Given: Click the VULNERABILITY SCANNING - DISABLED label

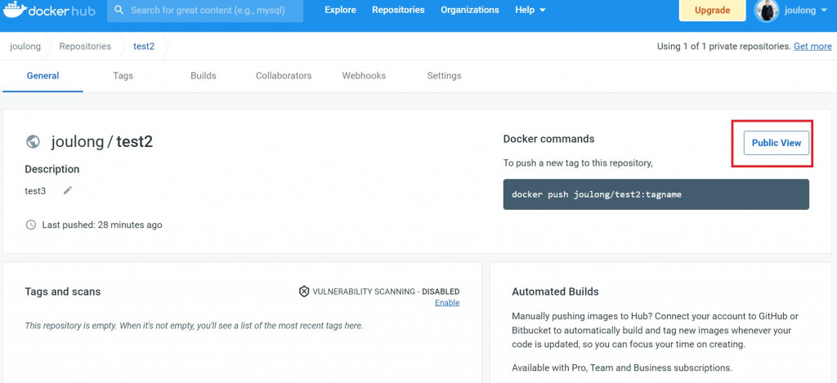Looking at the screenshot, I should 386,292.
